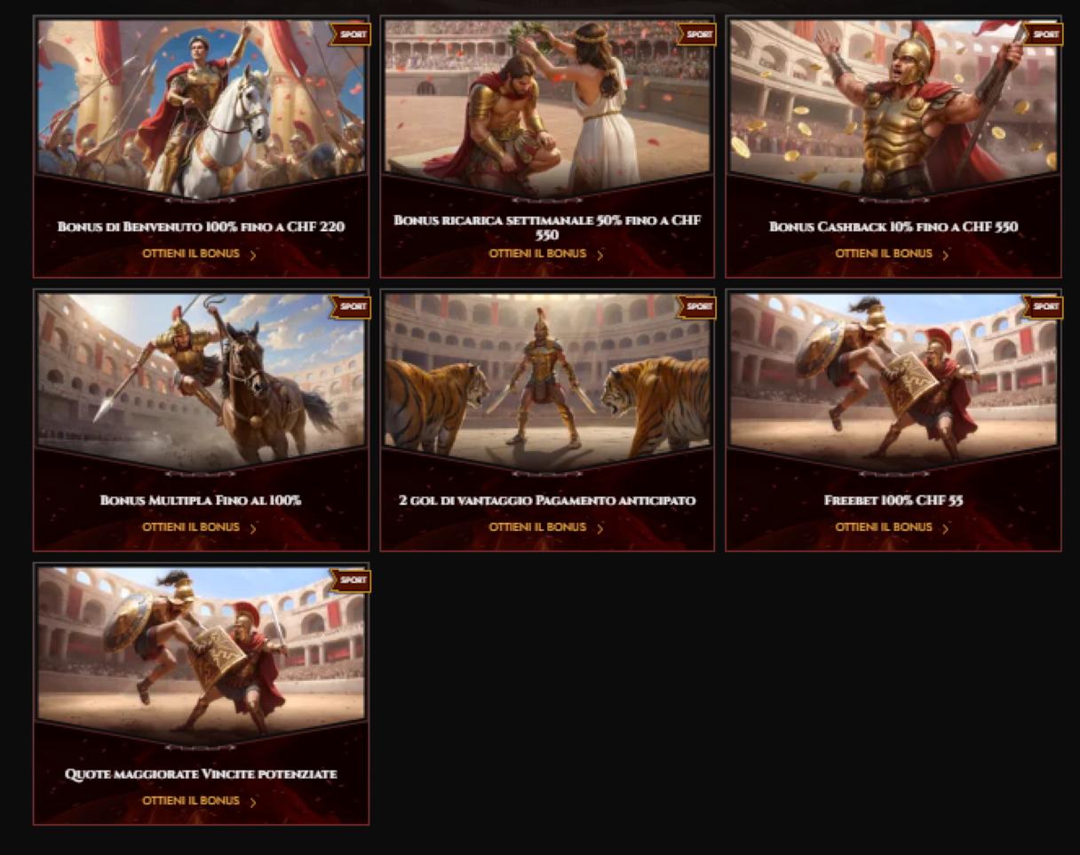Click Ottieni il bonus under Bonus Cashback 10%

tap(883, 254)
